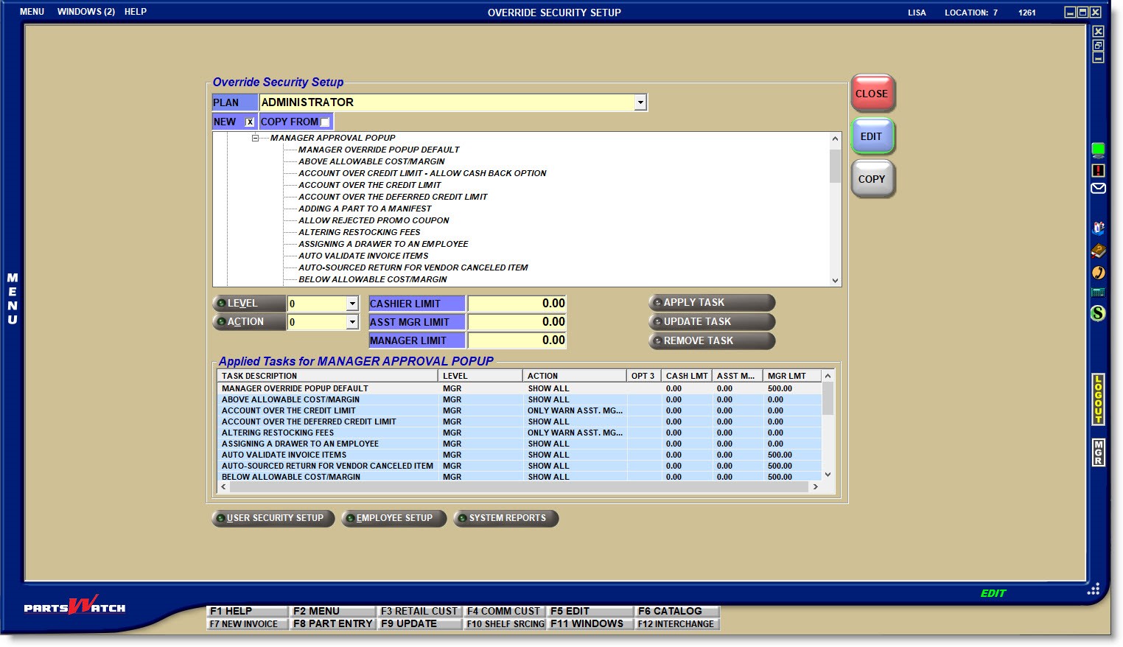Click the CASHIER LIMIT amount field

tap(517, 304)
